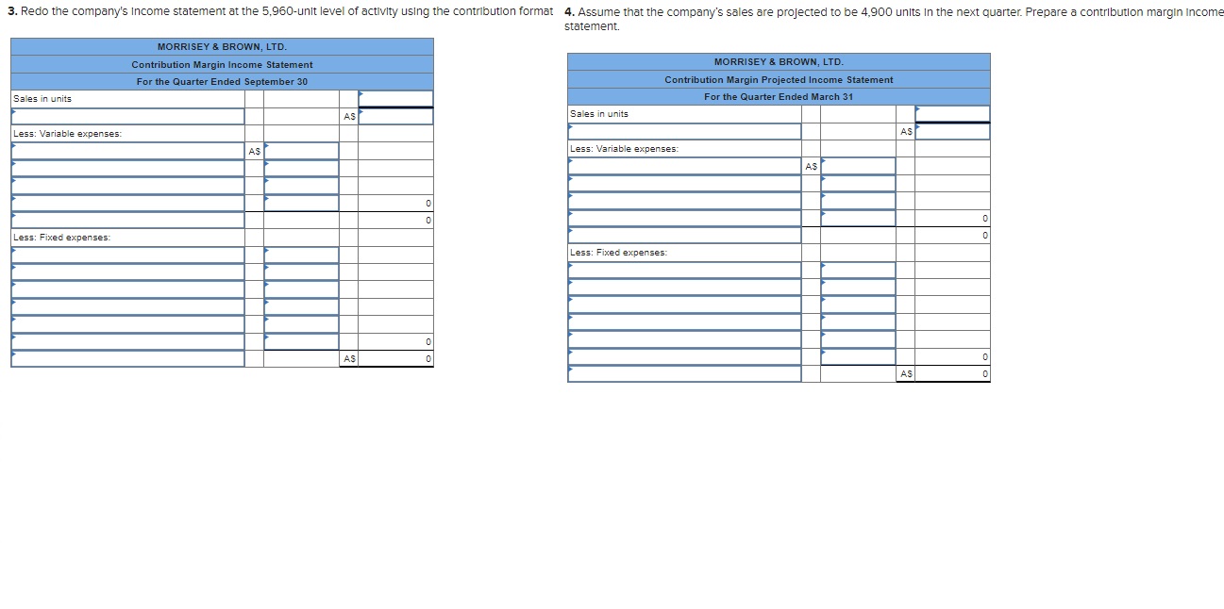Click "For the Quarter Ended September 30" heading
The image size is (1224, 609).
(222, 82)
